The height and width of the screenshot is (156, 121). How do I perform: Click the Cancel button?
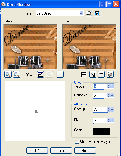61,151
